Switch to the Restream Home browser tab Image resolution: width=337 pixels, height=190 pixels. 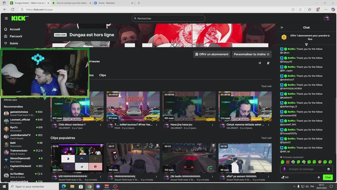[114, 3]
